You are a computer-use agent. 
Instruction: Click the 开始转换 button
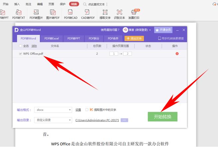coord(162,116)
